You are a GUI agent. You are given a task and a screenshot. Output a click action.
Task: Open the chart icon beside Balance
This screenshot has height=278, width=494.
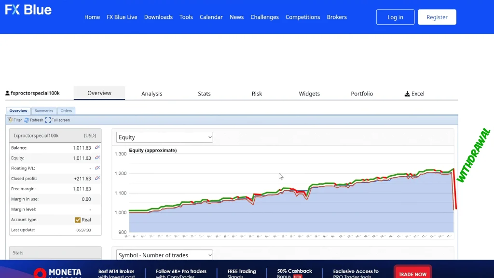tap(97, 148)
